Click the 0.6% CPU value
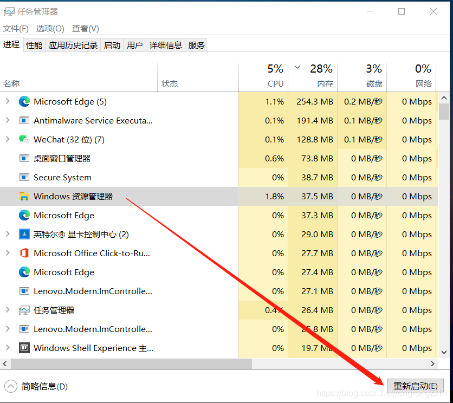 coord(275,159)
